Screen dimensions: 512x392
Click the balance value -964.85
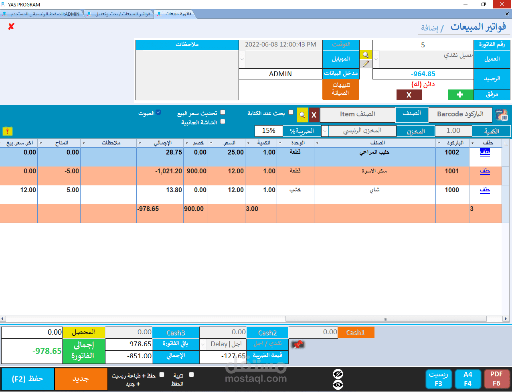[423, 74]
